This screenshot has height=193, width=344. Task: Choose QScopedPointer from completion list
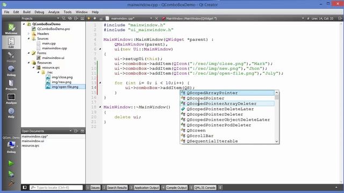[x=227, y=98]
